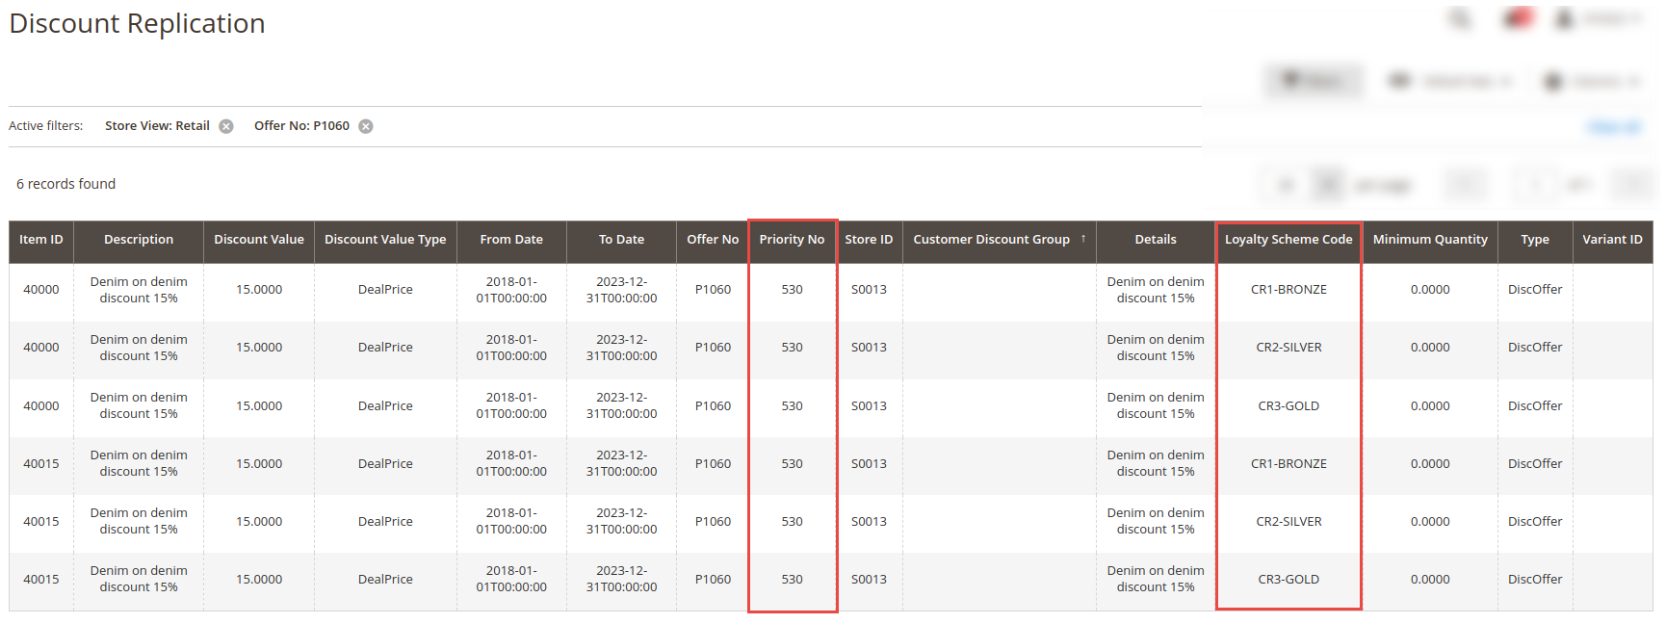Open the per page size dropdown

[x=1329, y=184]
